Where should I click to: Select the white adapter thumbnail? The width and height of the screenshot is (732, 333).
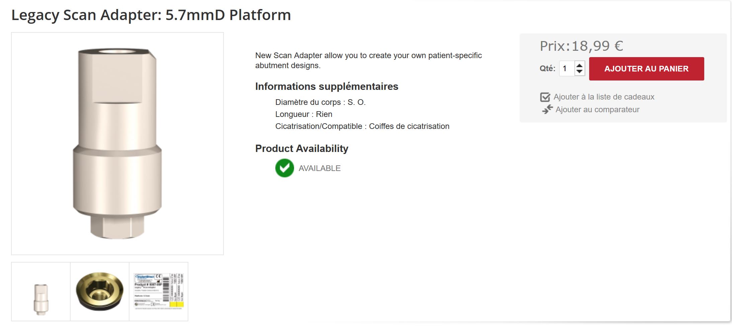click(41, 292)
